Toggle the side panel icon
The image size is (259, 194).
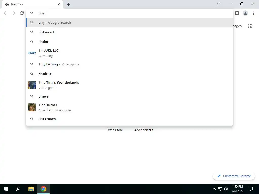point(237,13)
